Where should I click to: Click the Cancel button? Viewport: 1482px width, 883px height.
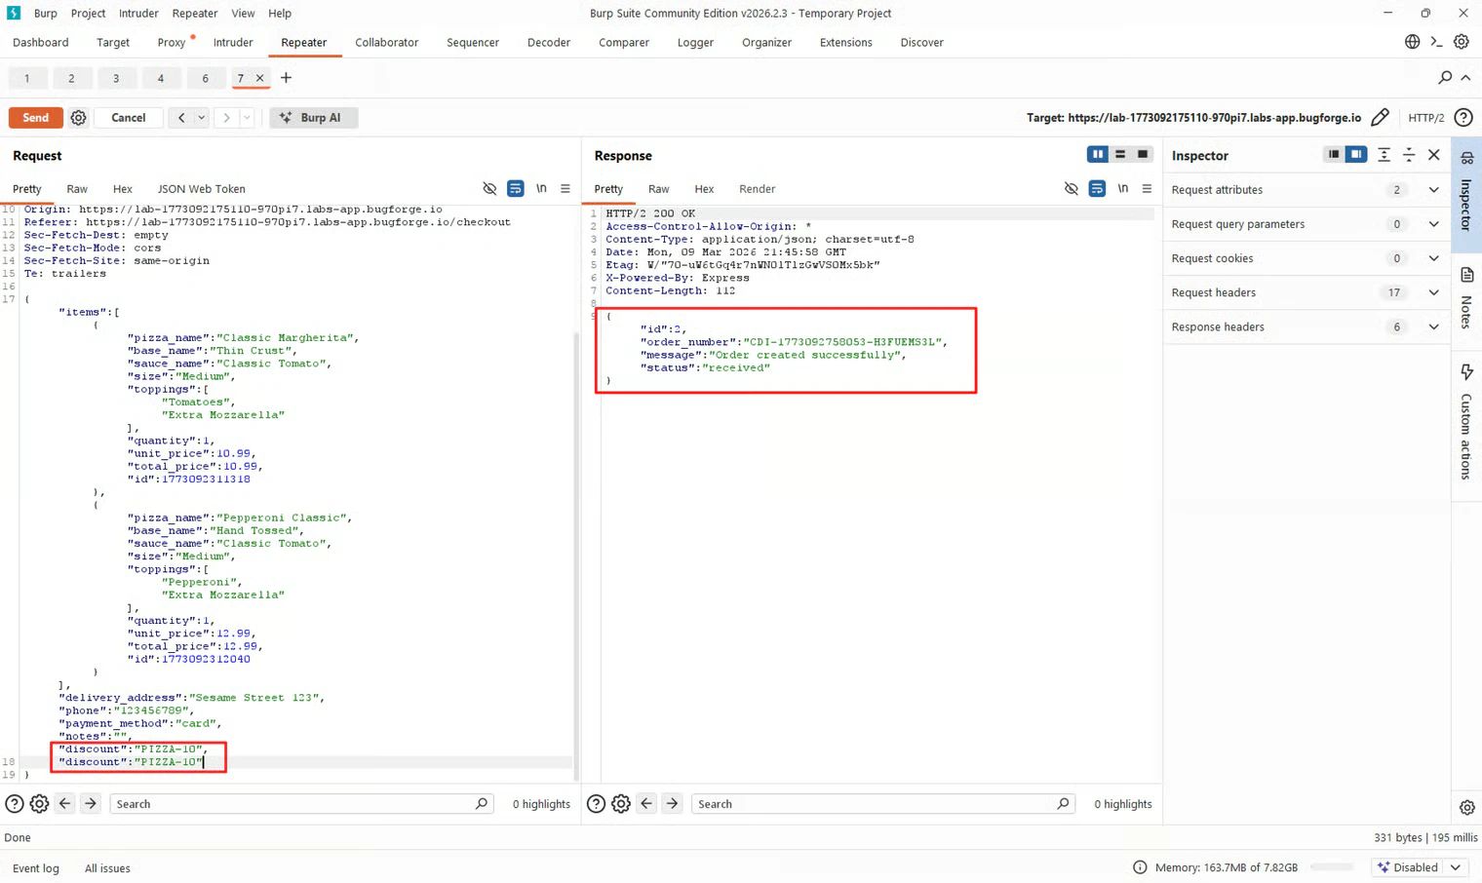pyautogui.click(x=129, y=118)
